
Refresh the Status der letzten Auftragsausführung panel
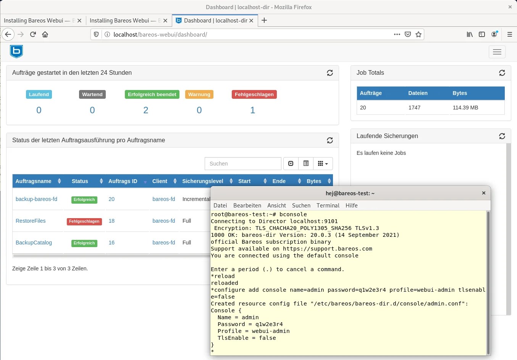(330, 140)
